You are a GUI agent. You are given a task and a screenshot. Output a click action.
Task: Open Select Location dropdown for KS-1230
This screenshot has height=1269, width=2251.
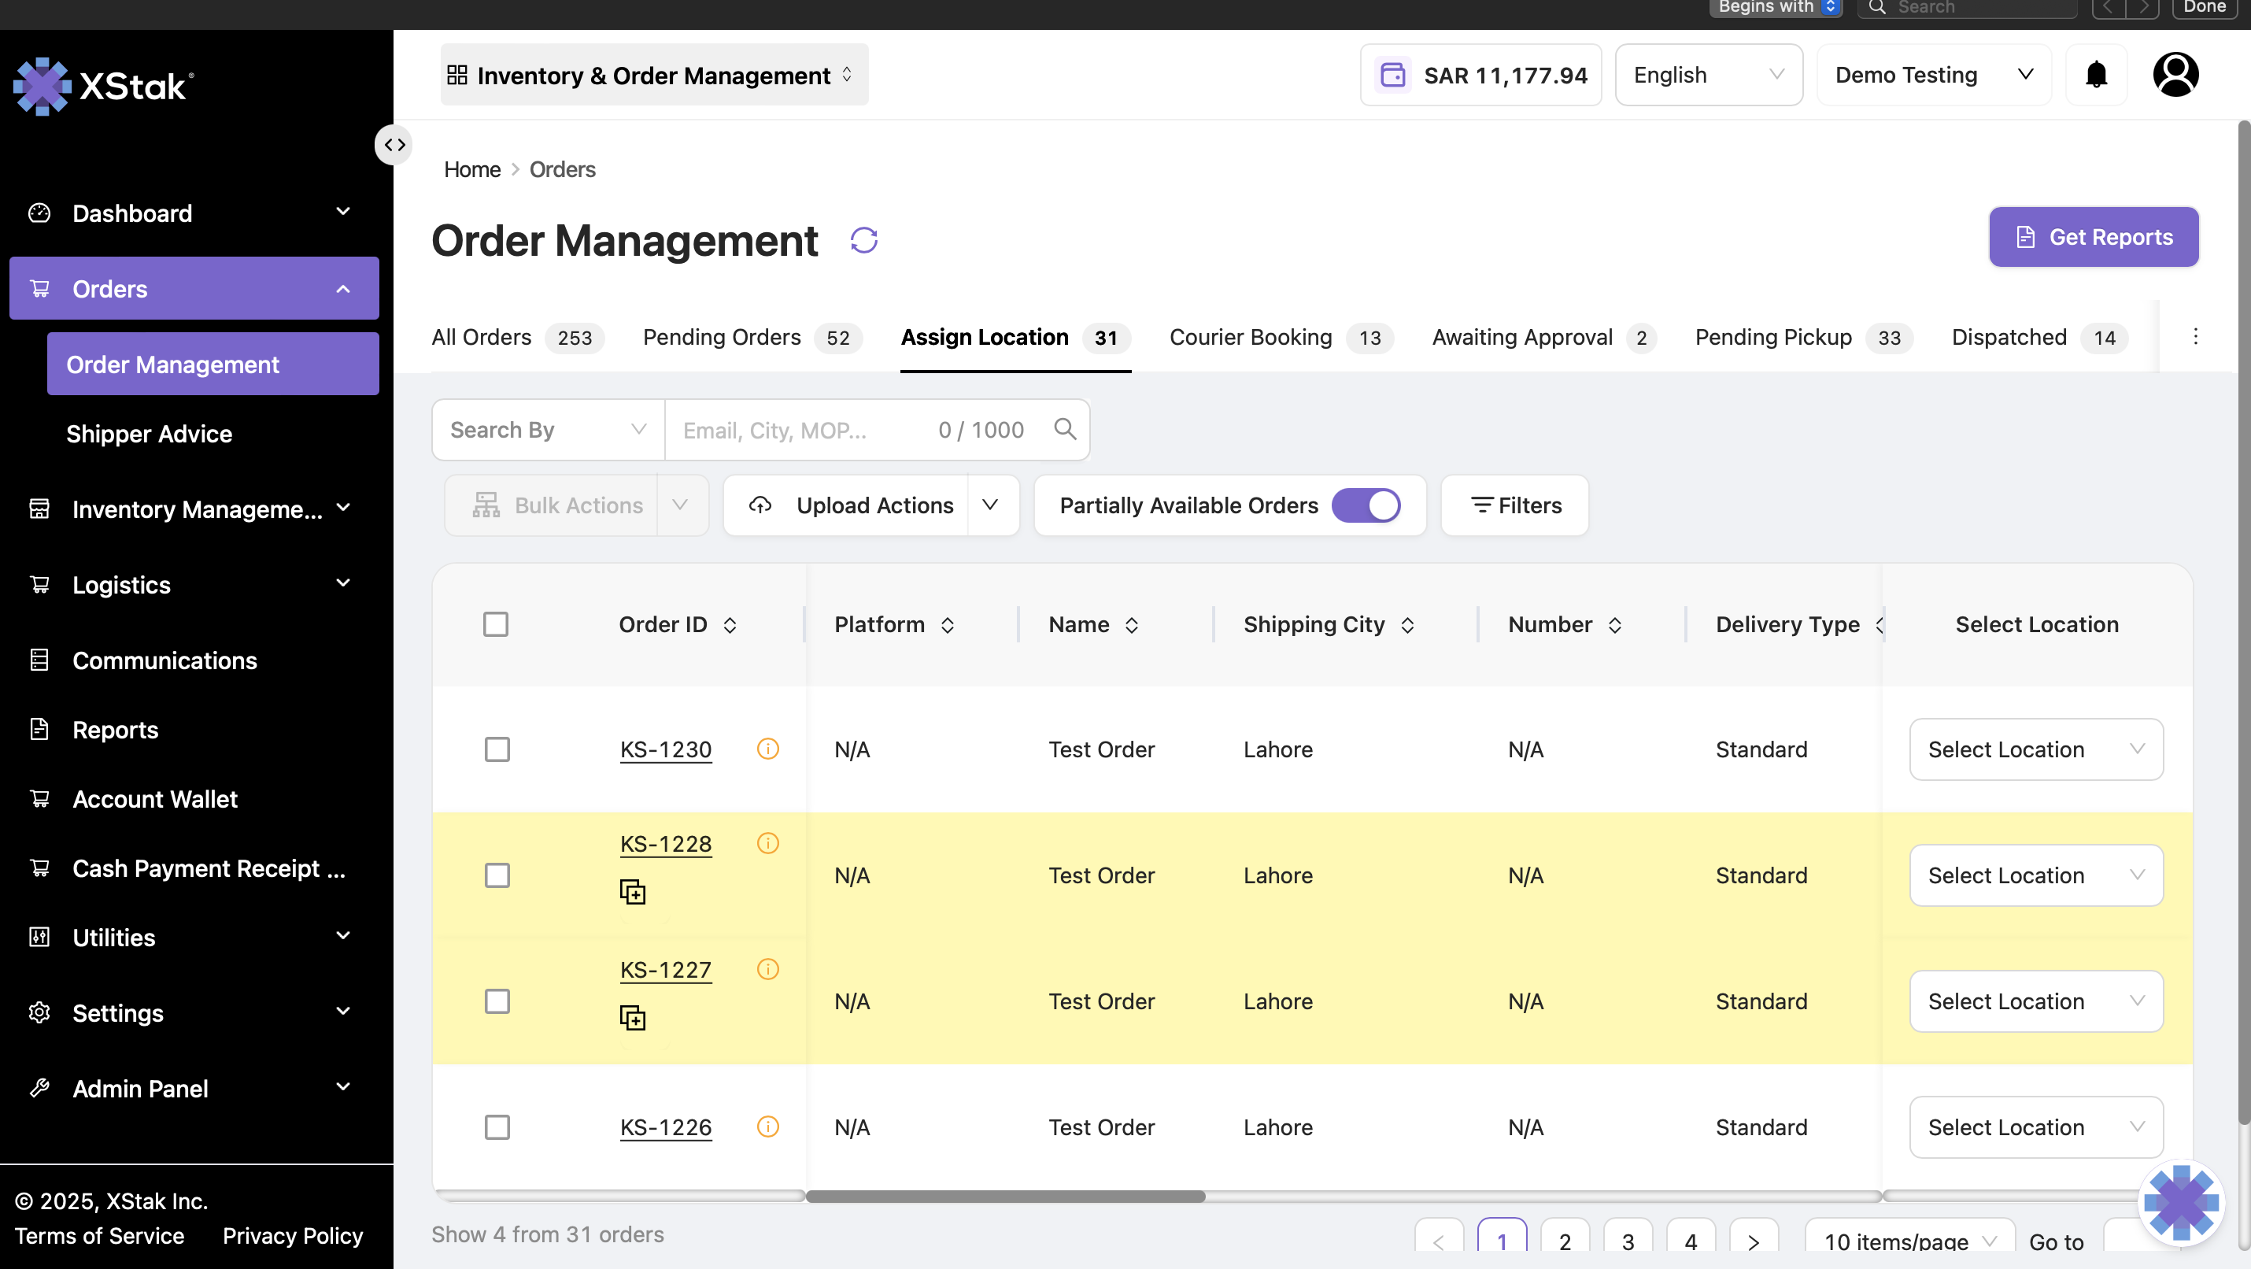pos(2035,749)
